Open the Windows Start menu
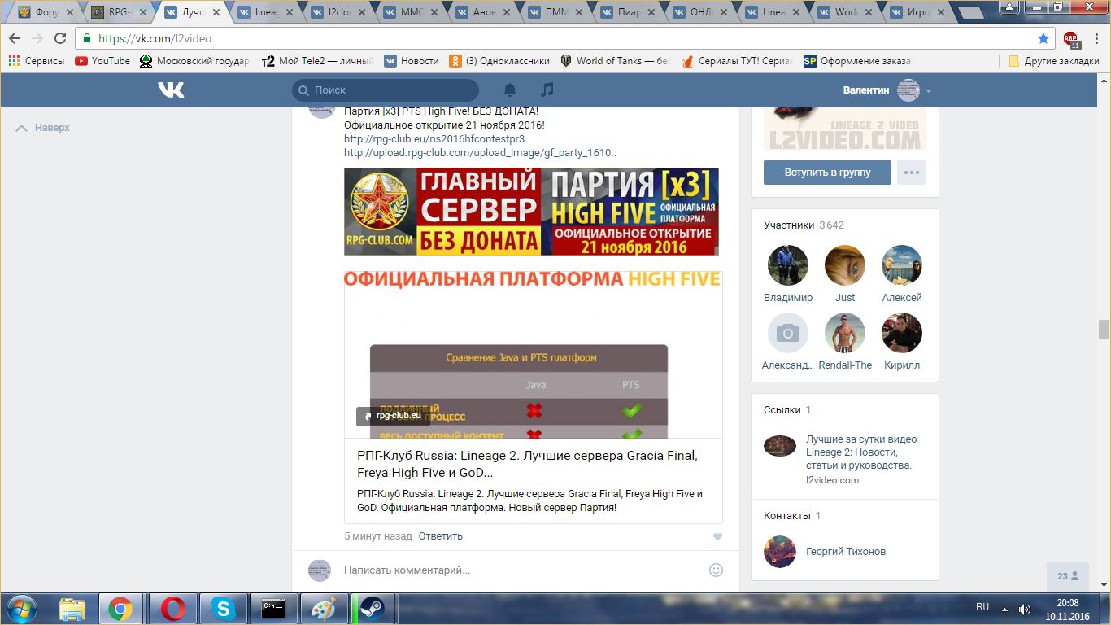Viewport: 1111px width, 625px height. coord(20,609)
